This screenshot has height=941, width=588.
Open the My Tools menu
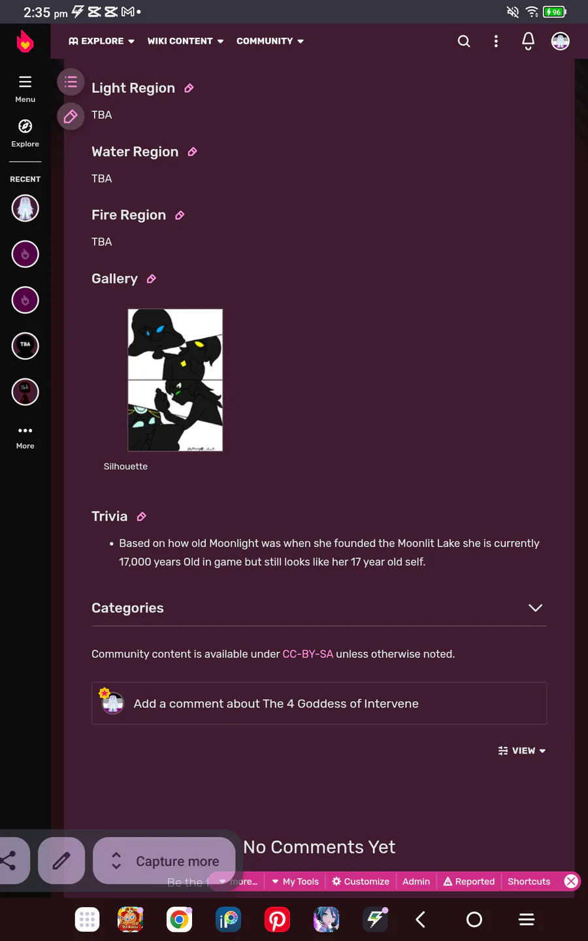295,882
